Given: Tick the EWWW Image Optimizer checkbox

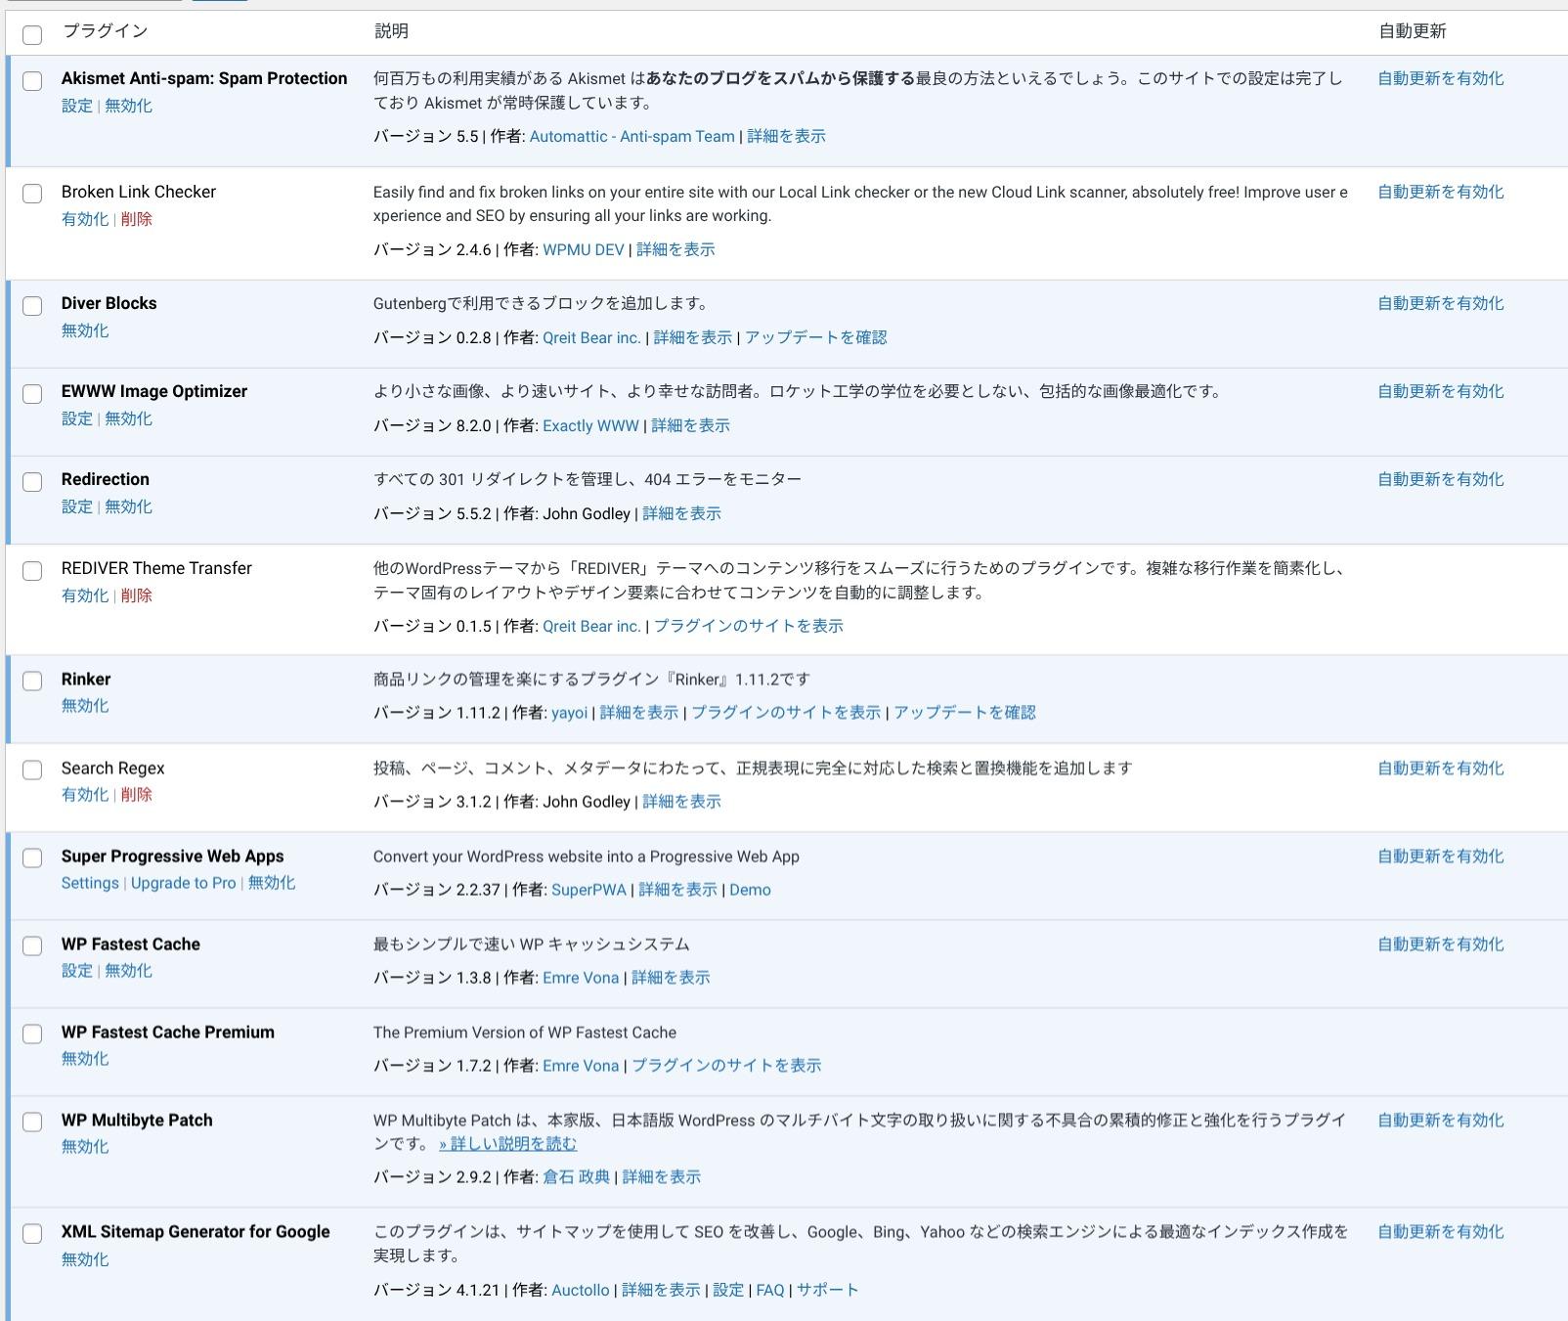Looking at the screenshot, I should (x=32, y=394).
